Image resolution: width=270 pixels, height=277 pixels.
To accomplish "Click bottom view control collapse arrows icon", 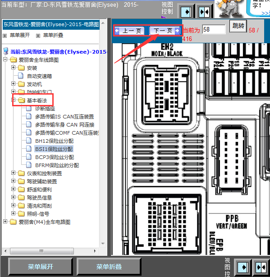I will tap(261, 267).
